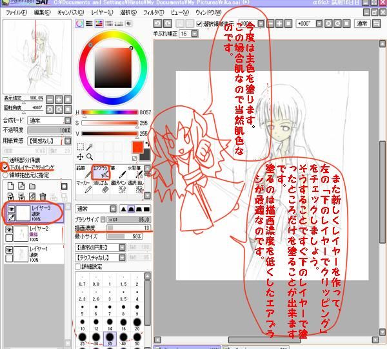
Task: Show the RGB slider panel
Action: [89, 23]
